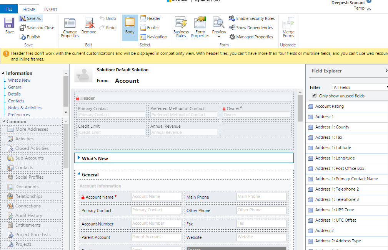Jump to Contacts in Information tree
The height and width of the screenshot is (250, 388).
pyautogui.click(x=16, y=101)
